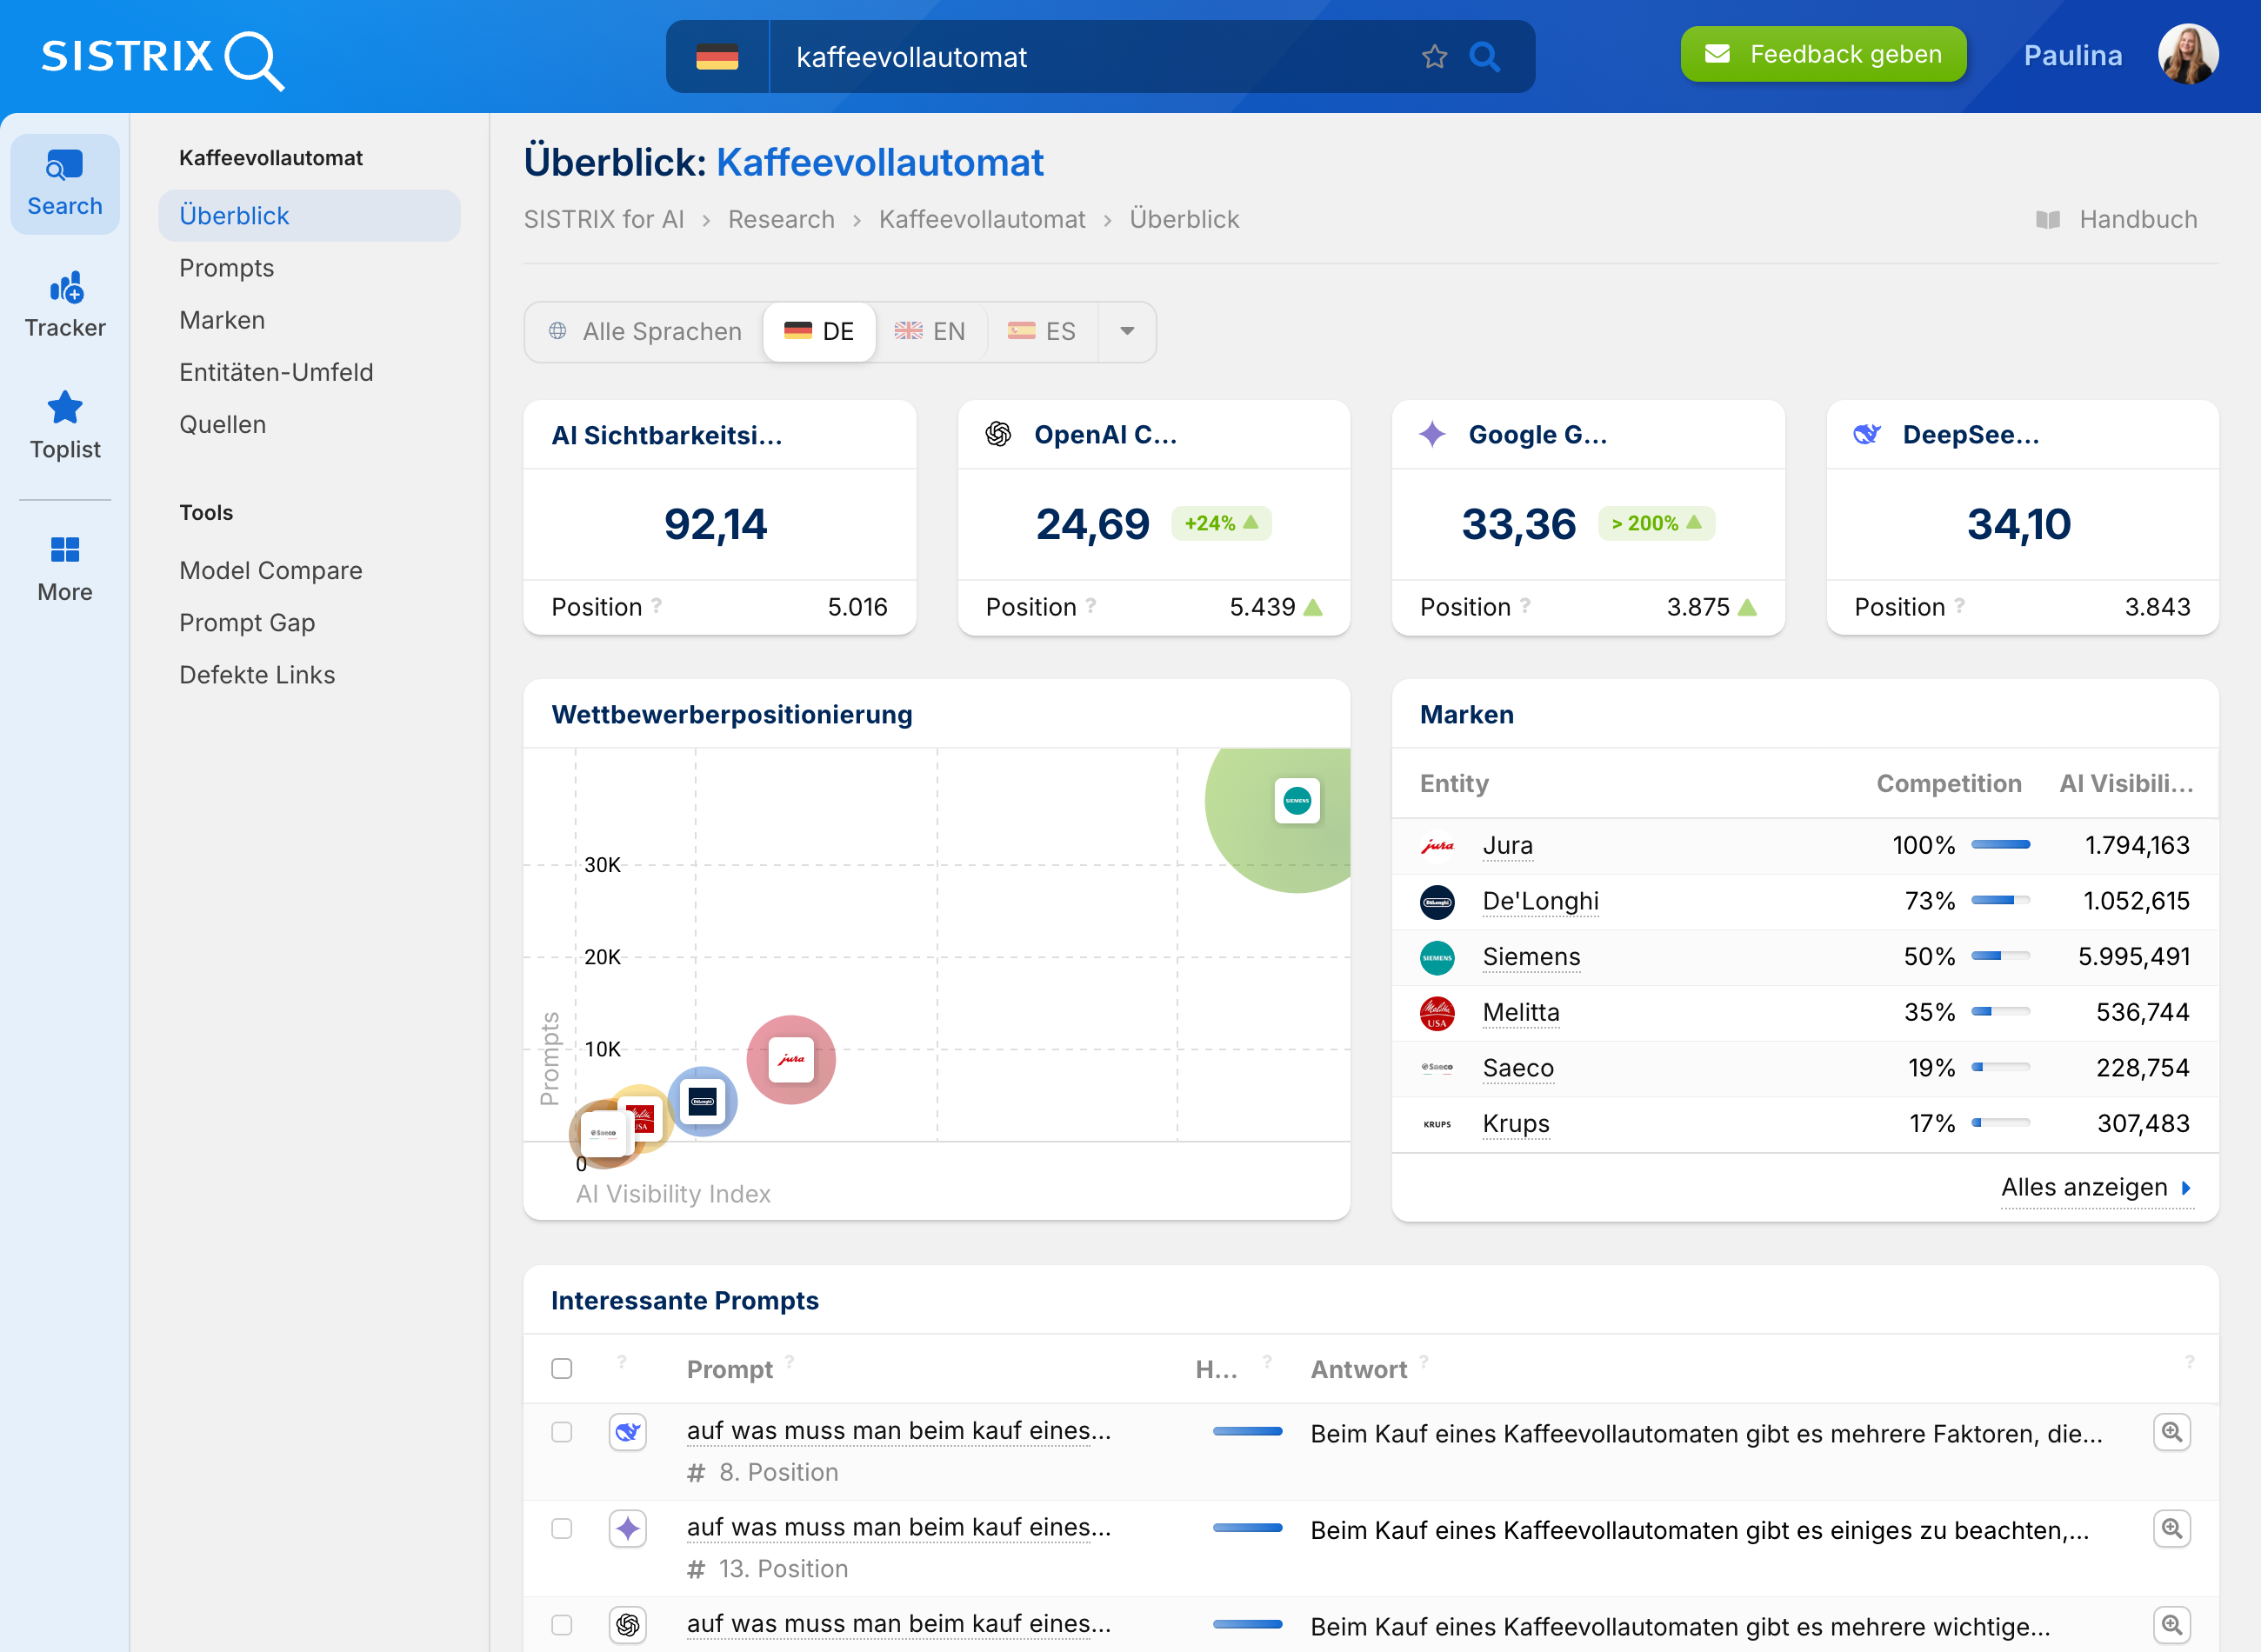Image resolution: width=2261 pixels, height=1652 pixels.
Task: Click the magnifier search icon in search bar
Action: coord(1484,57)
